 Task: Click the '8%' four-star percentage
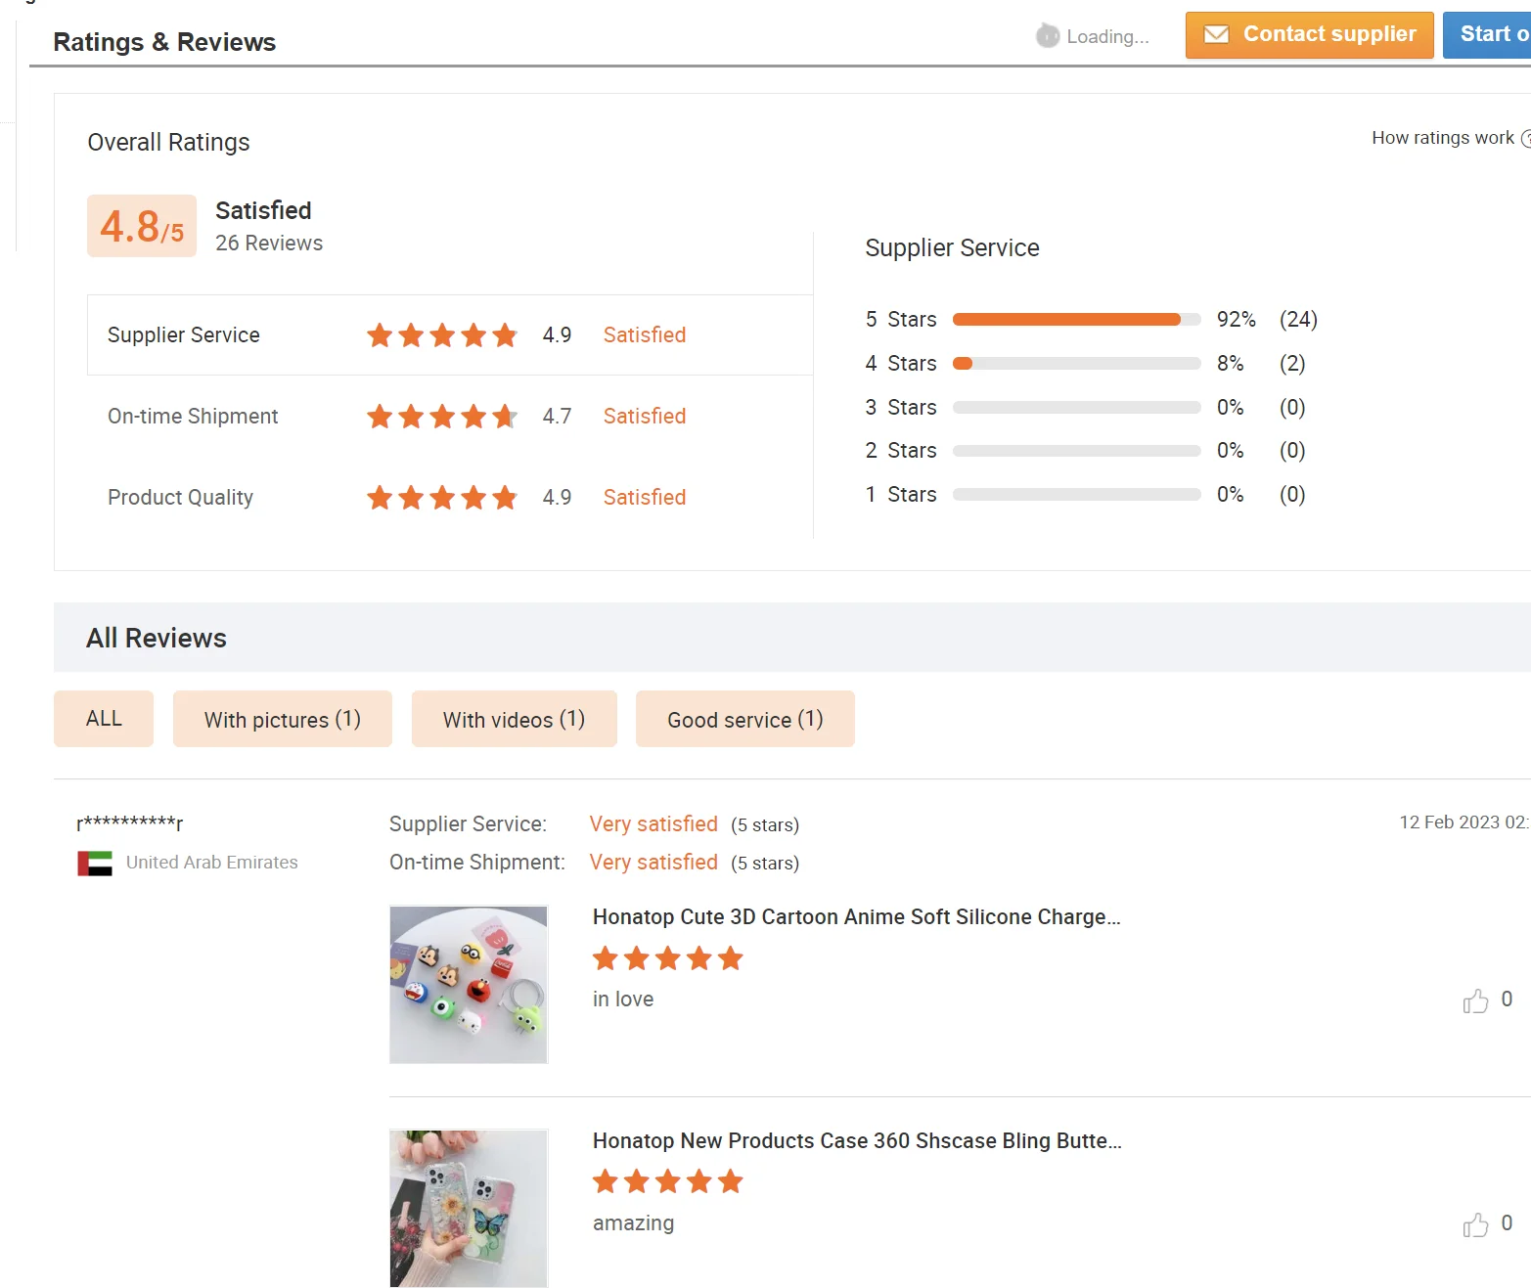pyautogui.click(x=1231, y=364)
